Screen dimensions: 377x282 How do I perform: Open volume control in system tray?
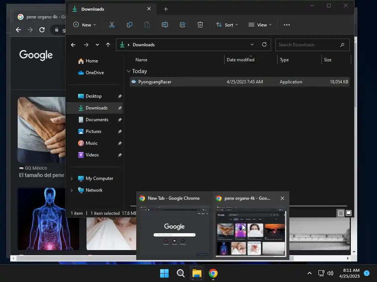click(330, 273)
